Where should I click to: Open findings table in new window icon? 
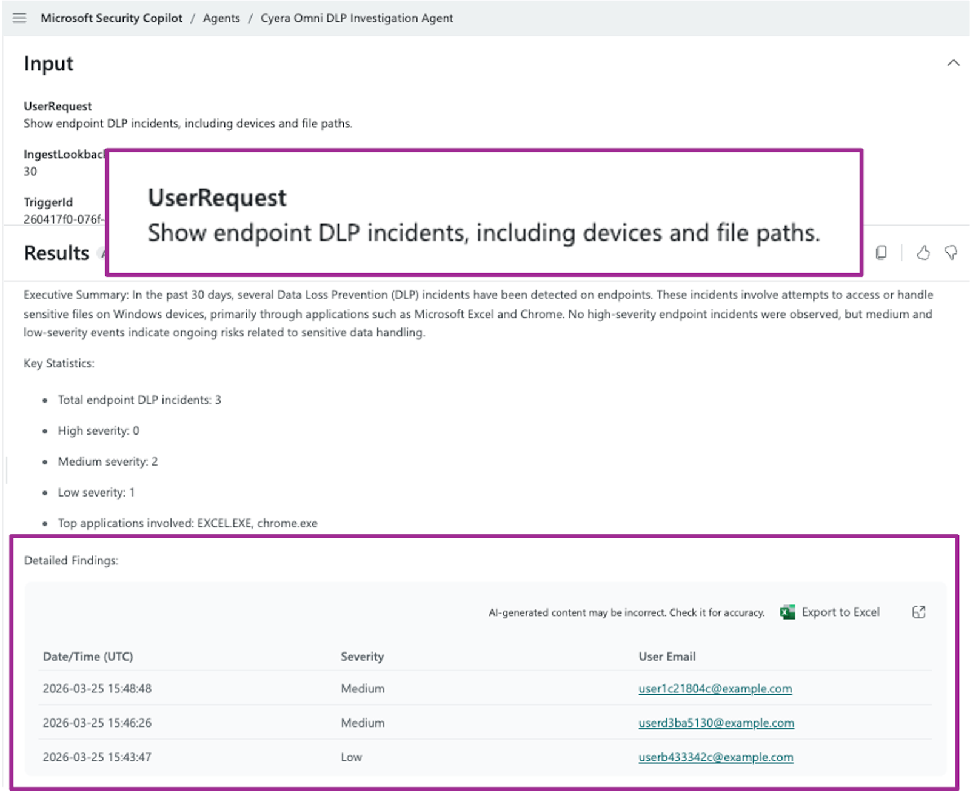click(919, 612)
